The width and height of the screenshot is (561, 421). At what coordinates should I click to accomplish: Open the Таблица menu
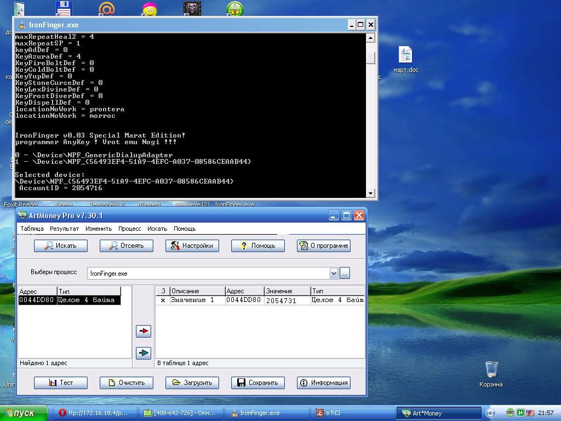(x=32, y=229)
